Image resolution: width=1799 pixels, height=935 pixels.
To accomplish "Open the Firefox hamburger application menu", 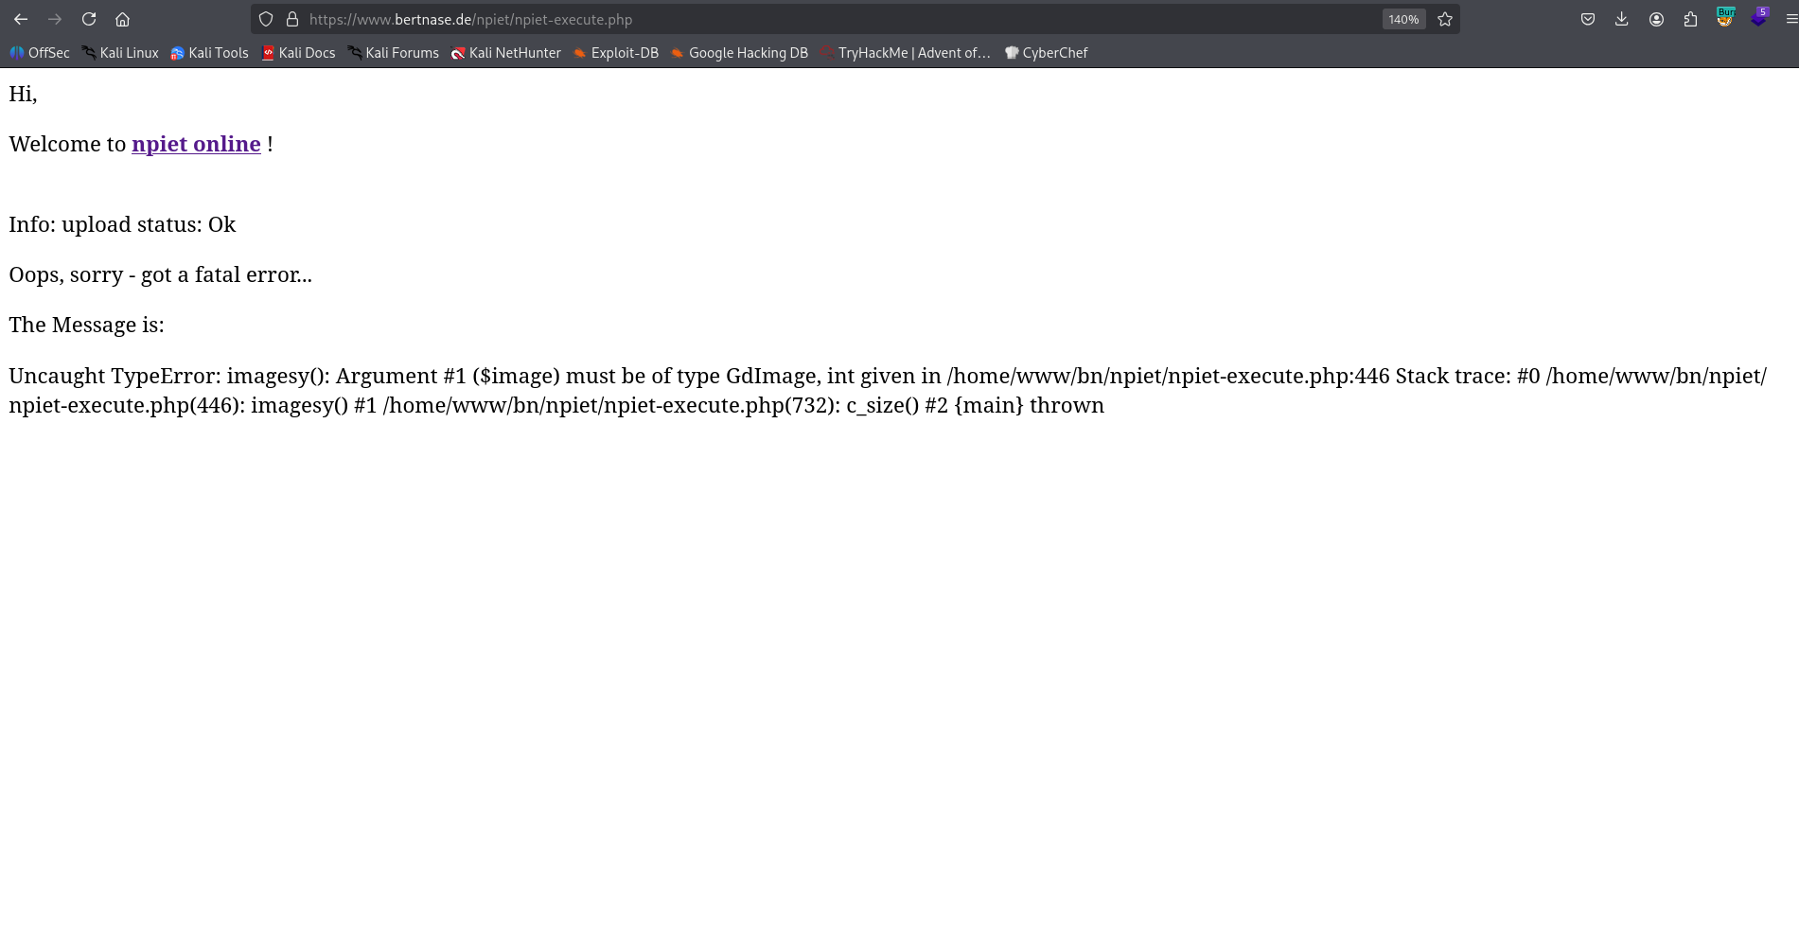I will click(x=1790, y=19).
